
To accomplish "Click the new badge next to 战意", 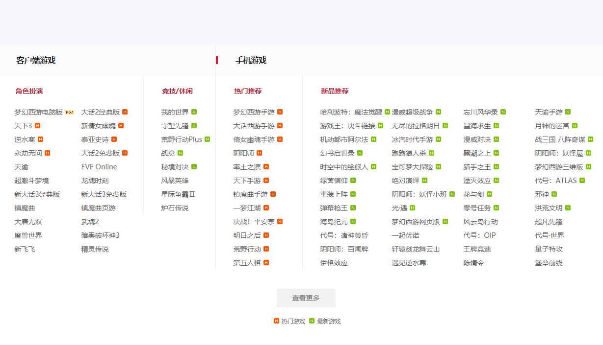I will [x=181, y=153].
